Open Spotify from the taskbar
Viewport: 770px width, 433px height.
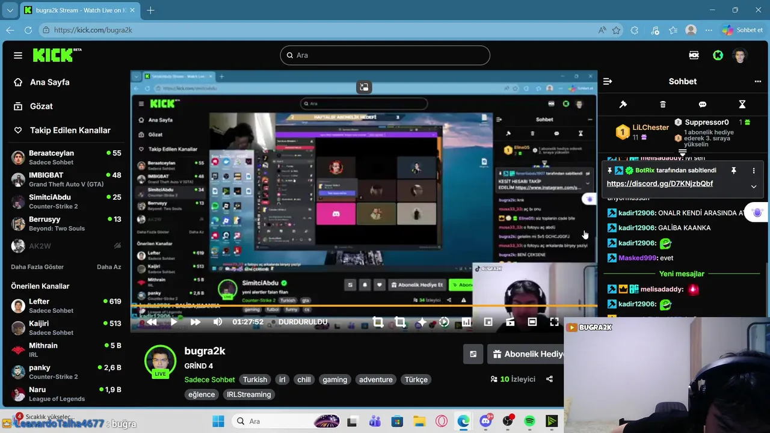pos(530,422)
